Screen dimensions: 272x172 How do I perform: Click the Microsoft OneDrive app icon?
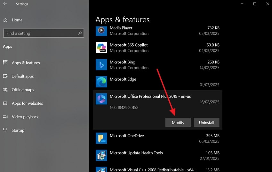101,138
